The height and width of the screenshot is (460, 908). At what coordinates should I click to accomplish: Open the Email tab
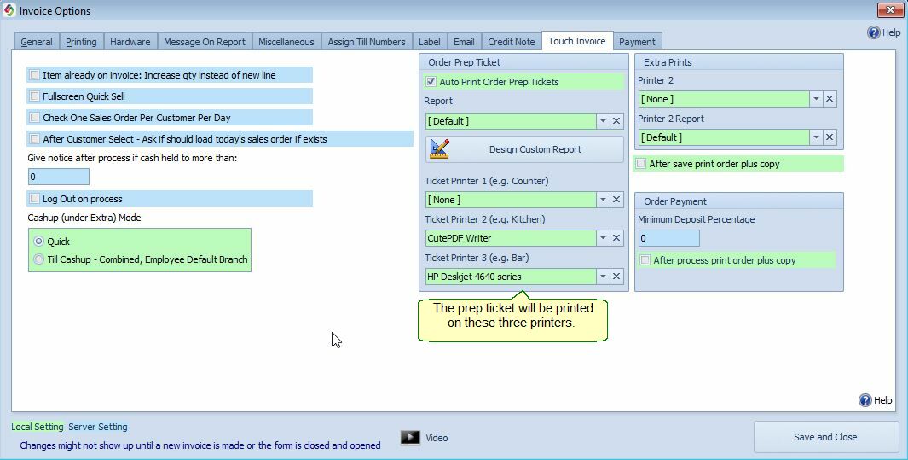pyautogui.click(x=464, y=42)
